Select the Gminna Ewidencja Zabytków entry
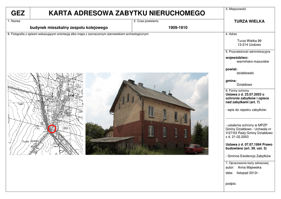This screenshot has width=281, height=199. 249,156
